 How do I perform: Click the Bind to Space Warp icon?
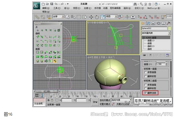(x=49, y=17)
